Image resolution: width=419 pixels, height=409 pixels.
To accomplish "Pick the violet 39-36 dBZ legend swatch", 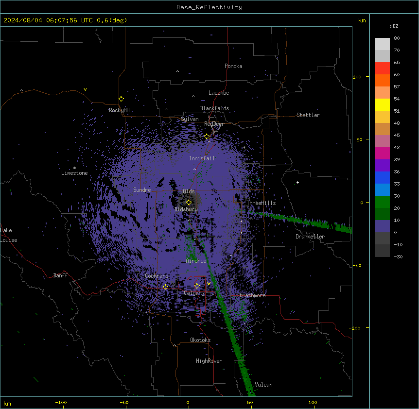I will click(x=382, y=166).
